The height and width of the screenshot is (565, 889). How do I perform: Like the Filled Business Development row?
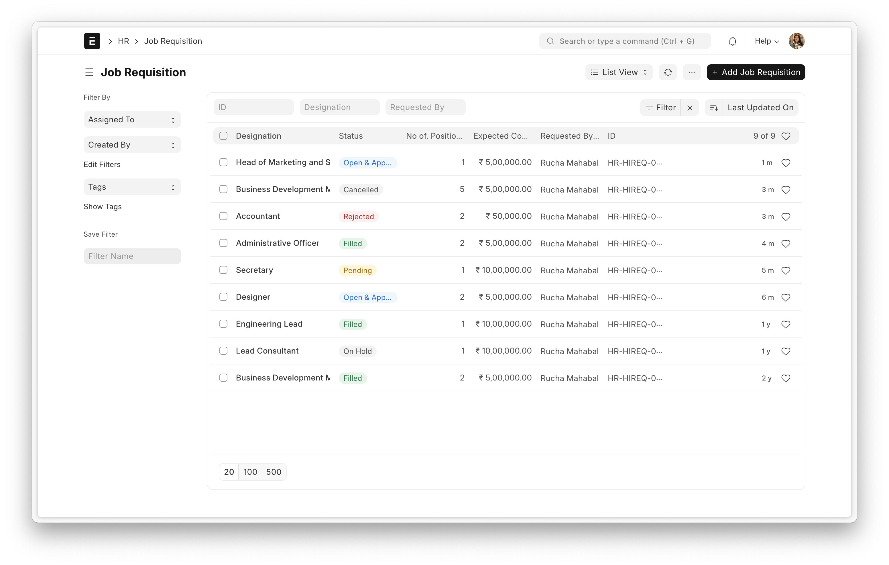click(x=786, y=378)
